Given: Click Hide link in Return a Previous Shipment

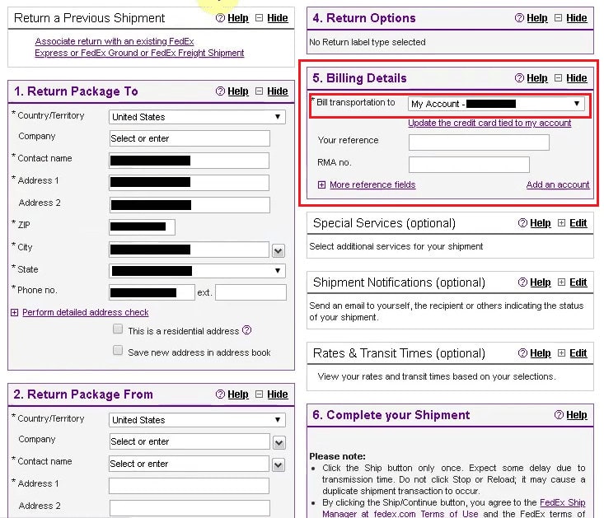Looking at the screenshot, I should click(x=278, y=18).
